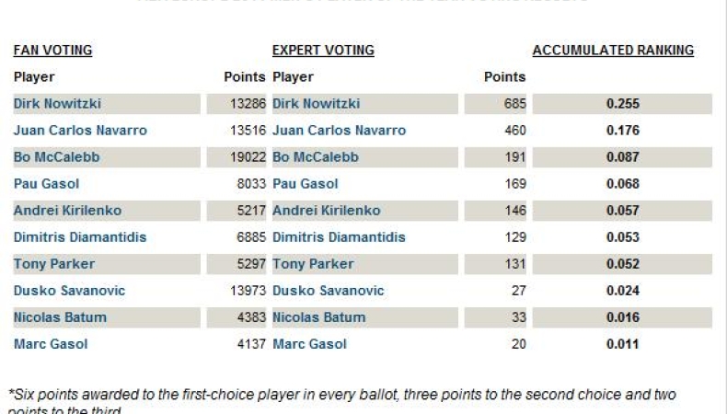Click the EXPERT VOTING heading
The height and width of the screenshot is (414, 727).
323,51
